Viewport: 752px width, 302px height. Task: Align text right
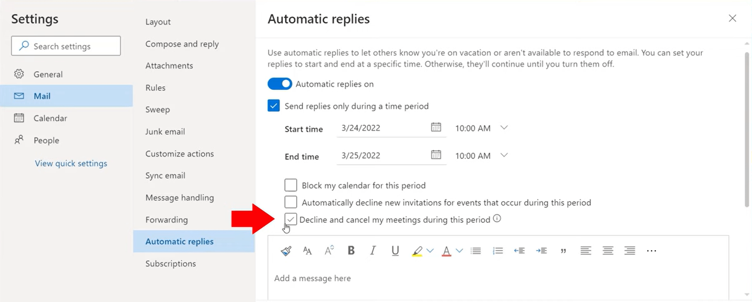point(630,251)
